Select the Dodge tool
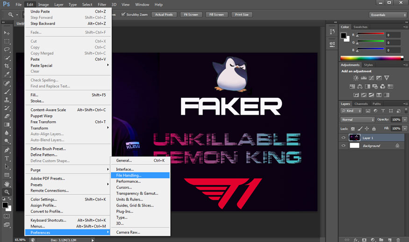Screen dimensions: 409x242 point(7,141)
